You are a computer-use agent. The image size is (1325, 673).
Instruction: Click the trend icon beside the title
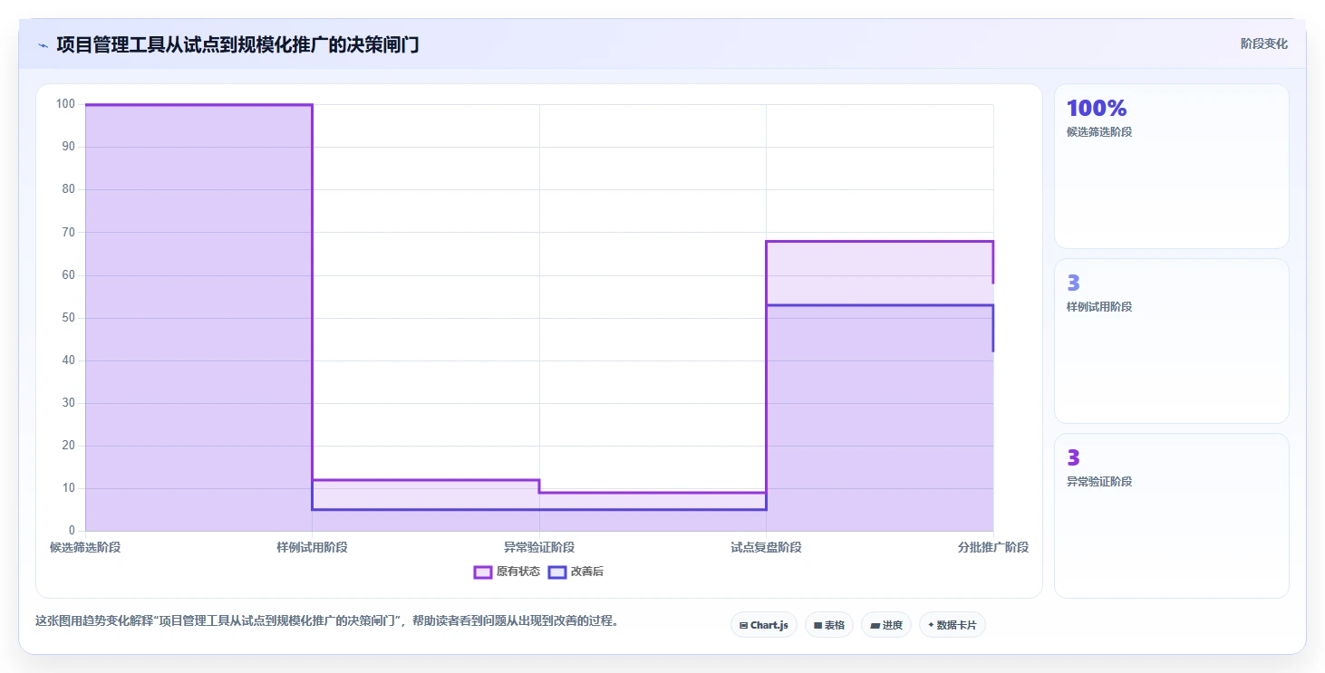pos(43,45)
